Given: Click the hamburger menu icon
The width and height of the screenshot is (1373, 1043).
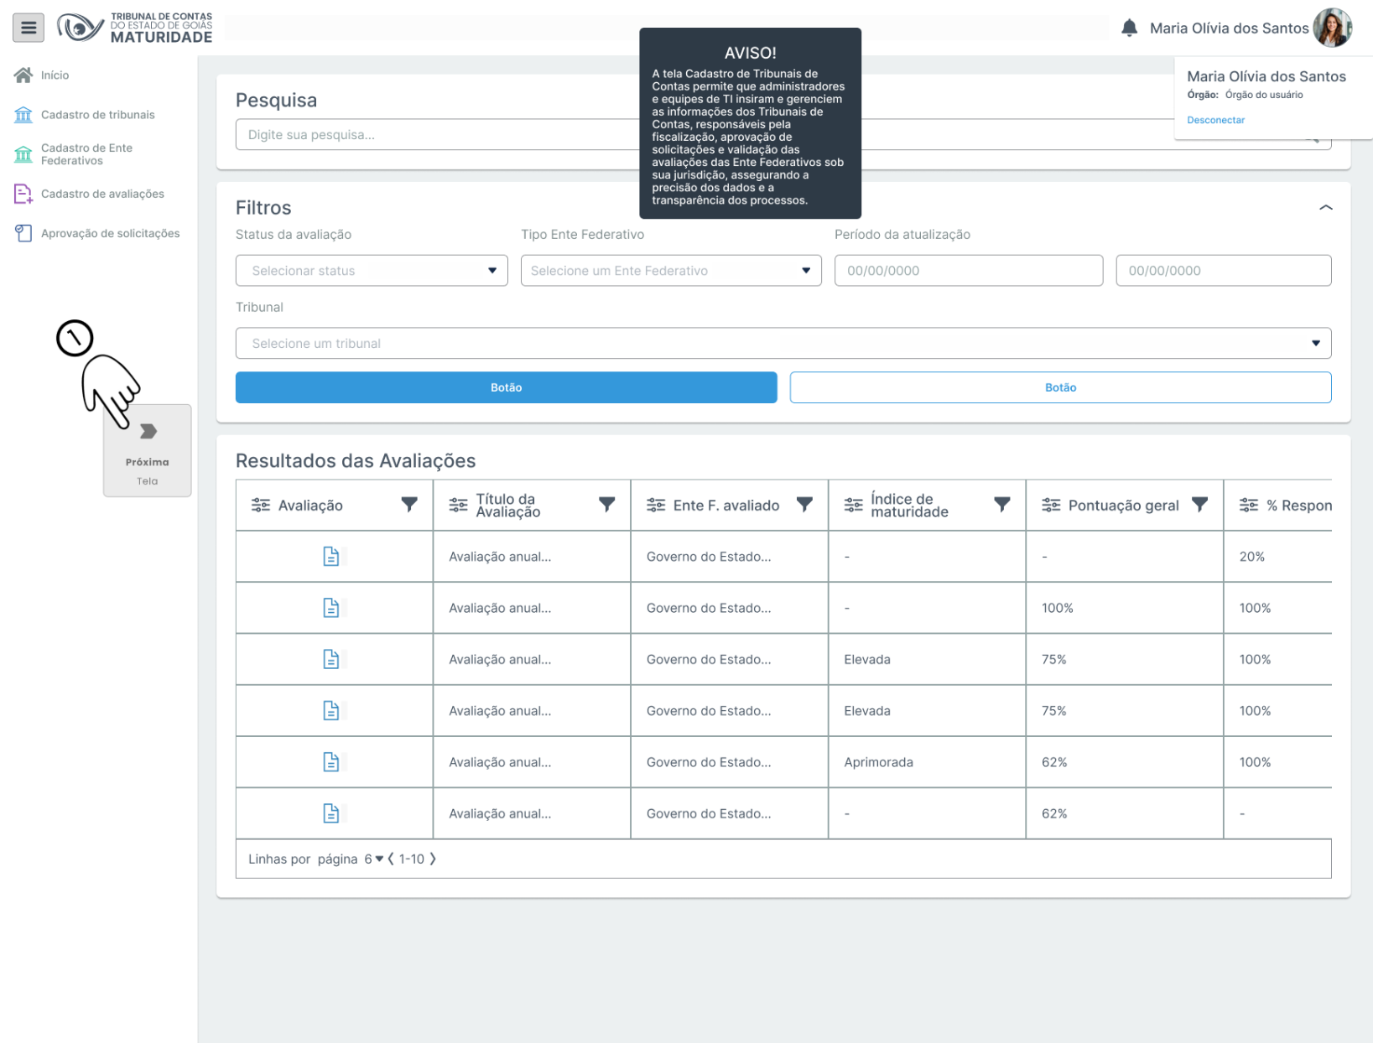Looking at the screenshot, I should pyautogui.click(x=29, y=28).
